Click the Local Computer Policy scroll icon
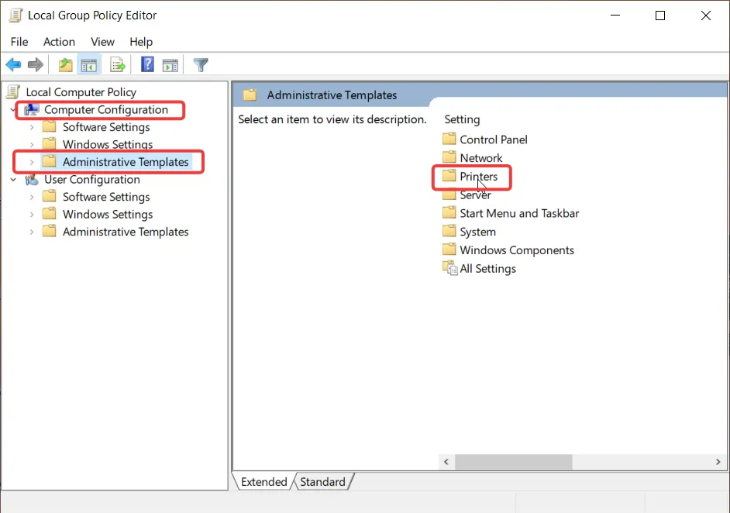Screen dimensions: 730x513 point(13,91)
